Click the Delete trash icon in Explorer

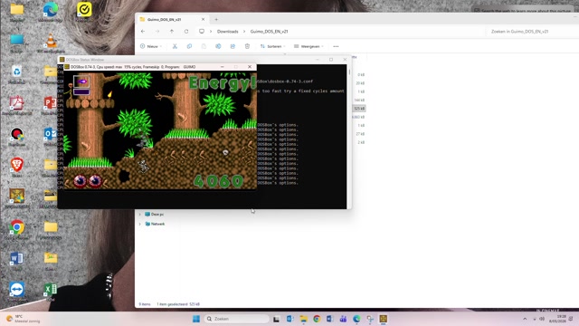(247, 46)
